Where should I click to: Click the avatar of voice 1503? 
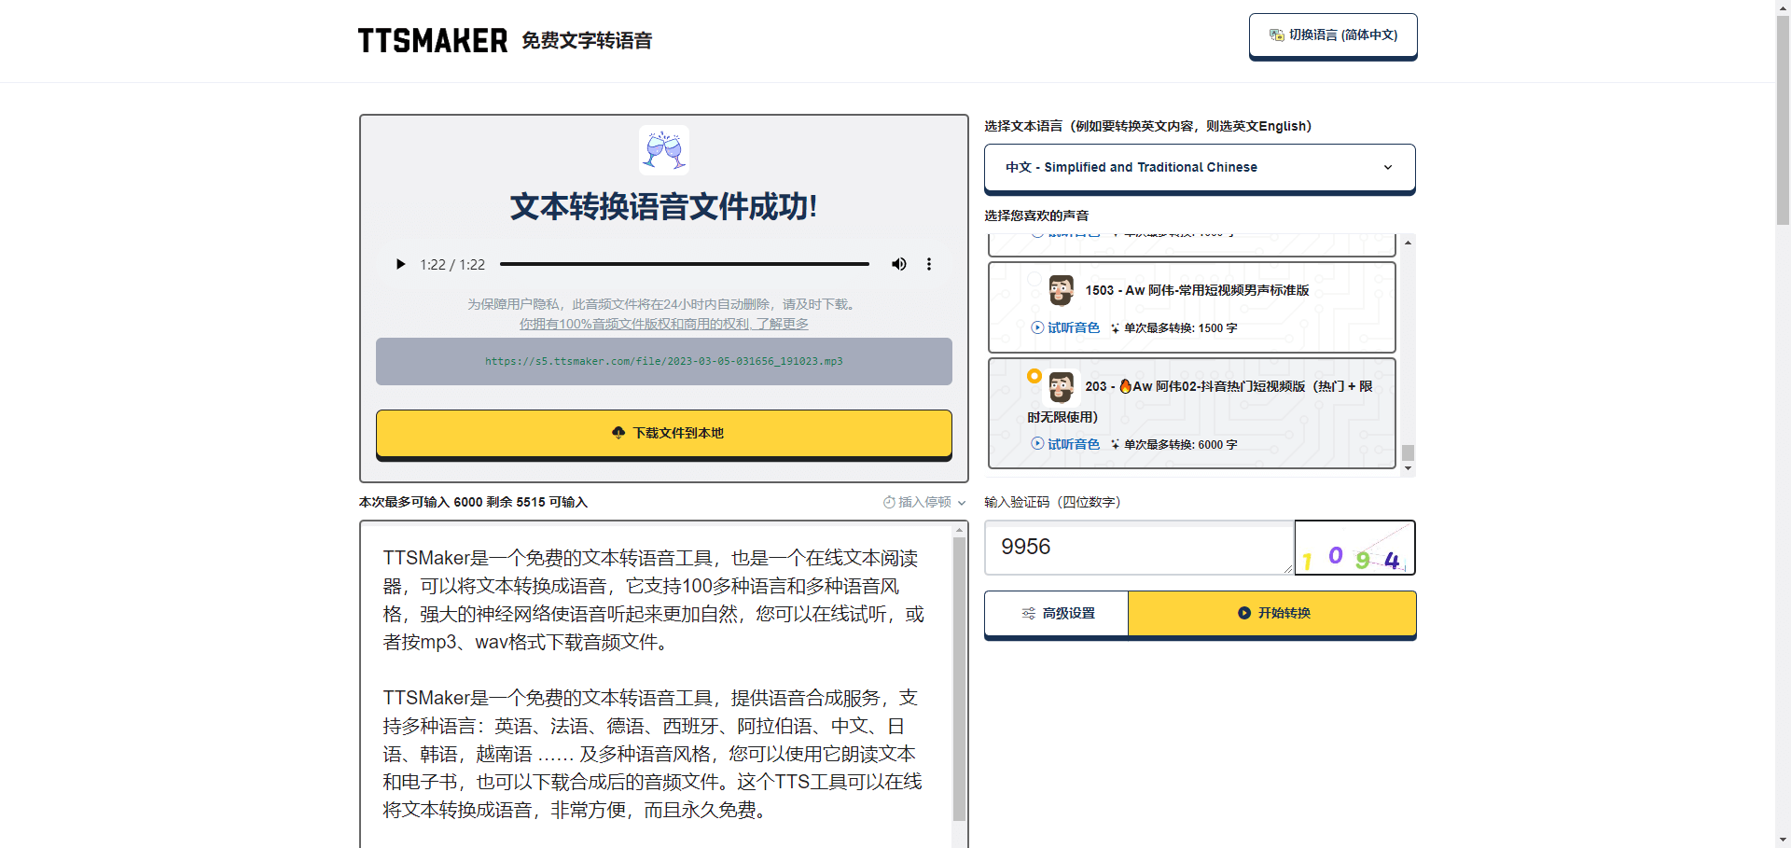(1062, 290)
